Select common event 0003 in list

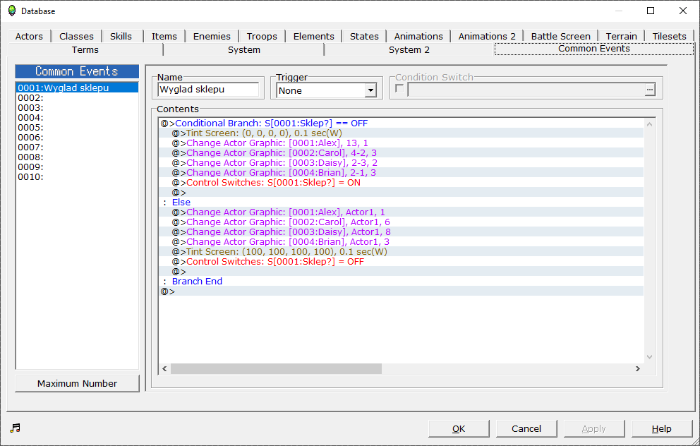pos(77,107)
